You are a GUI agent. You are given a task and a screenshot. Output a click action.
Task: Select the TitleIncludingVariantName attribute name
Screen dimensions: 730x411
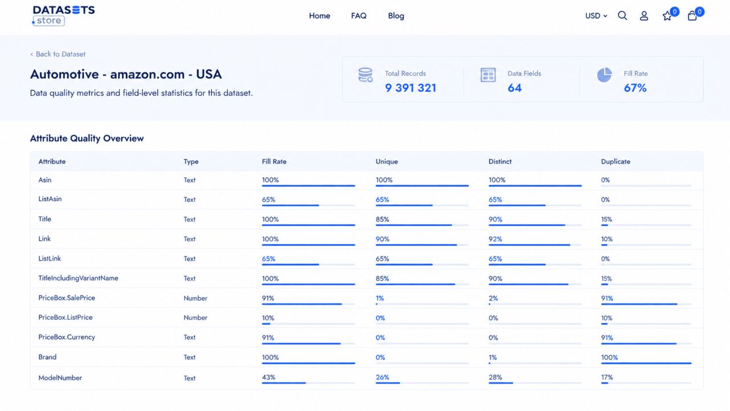pyautogui.click(x=78, y=278)
